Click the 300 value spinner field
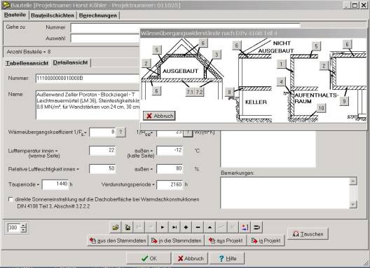This screenshot has width=370, height=268. click(14, 228)
